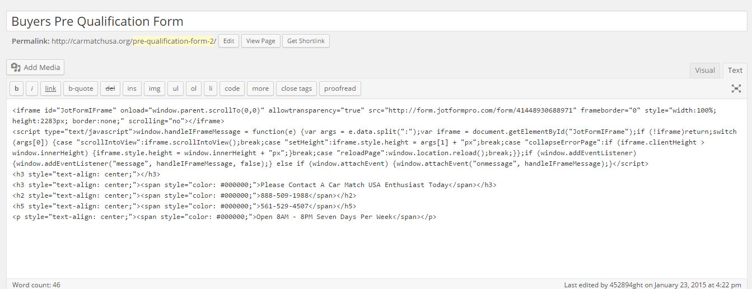The image size is (752, 289).
Task: Click the close tags button
Action: pyautogui.click(x=297, y=88)
